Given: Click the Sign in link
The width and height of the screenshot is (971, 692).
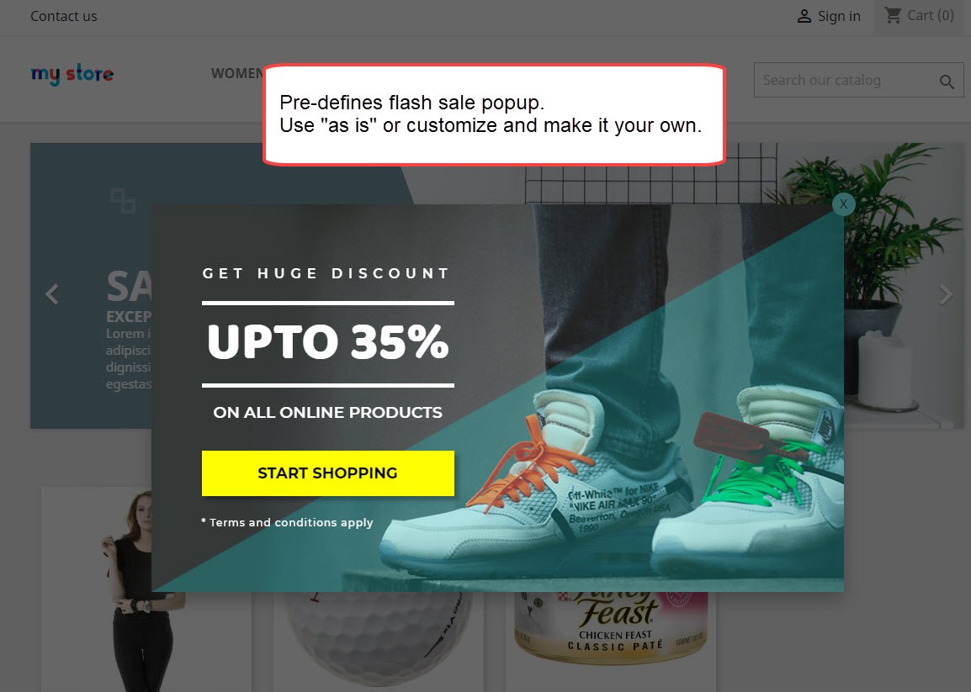Looking at the screenshot, I should (839, 16).
